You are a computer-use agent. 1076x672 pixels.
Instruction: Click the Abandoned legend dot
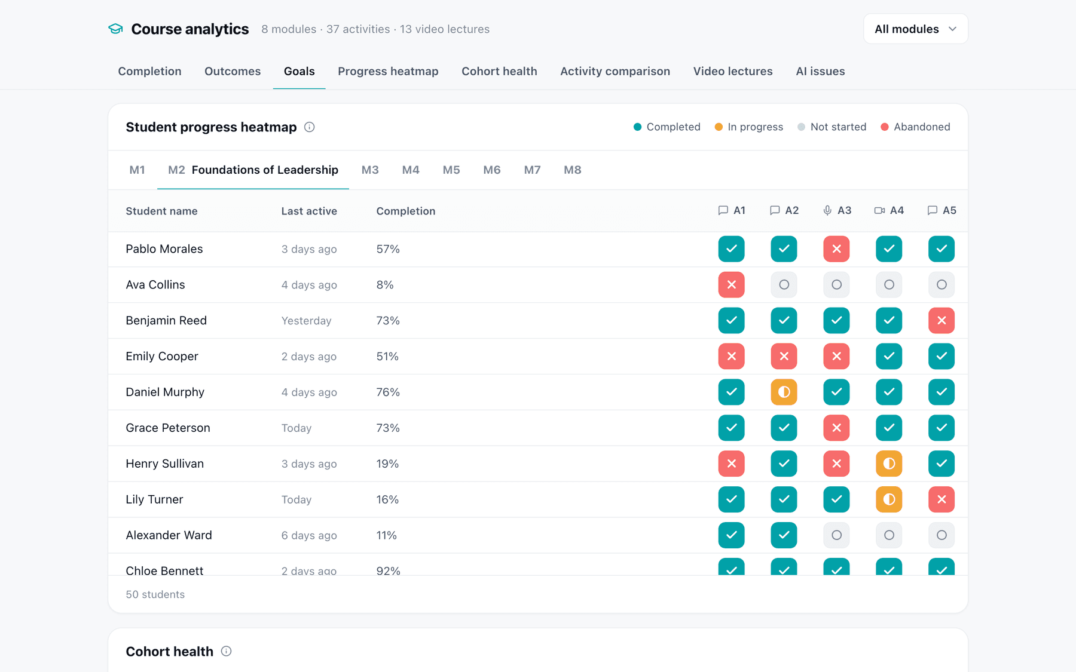(x=885, y=127)
